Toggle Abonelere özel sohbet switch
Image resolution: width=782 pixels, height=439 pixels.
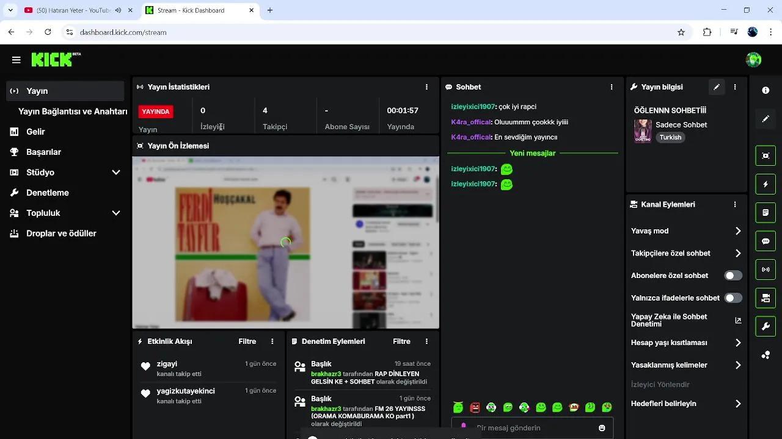coord(733,276)
